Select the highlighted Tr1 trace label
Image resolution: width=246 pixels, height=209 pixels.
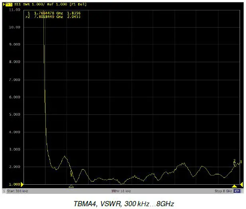pyautogui.click(x=9, y=4)
